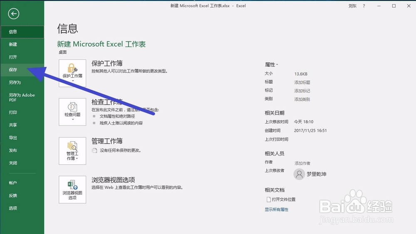Screen dimensions: 416x234
Task: Open Options (选项) in the sidebar
Action: click(22, 208)
